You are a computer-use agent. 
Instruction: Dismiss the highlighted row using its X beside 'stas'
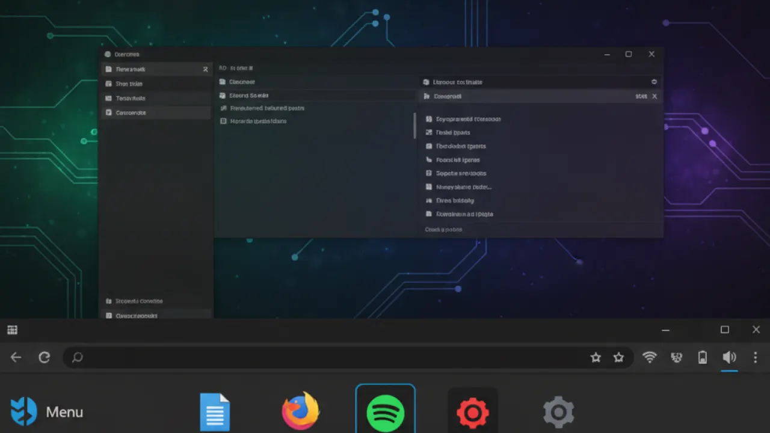654,96
